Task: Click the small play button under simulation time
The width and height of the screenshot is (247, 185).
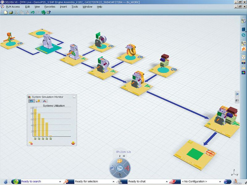Action: click(120, 156)
